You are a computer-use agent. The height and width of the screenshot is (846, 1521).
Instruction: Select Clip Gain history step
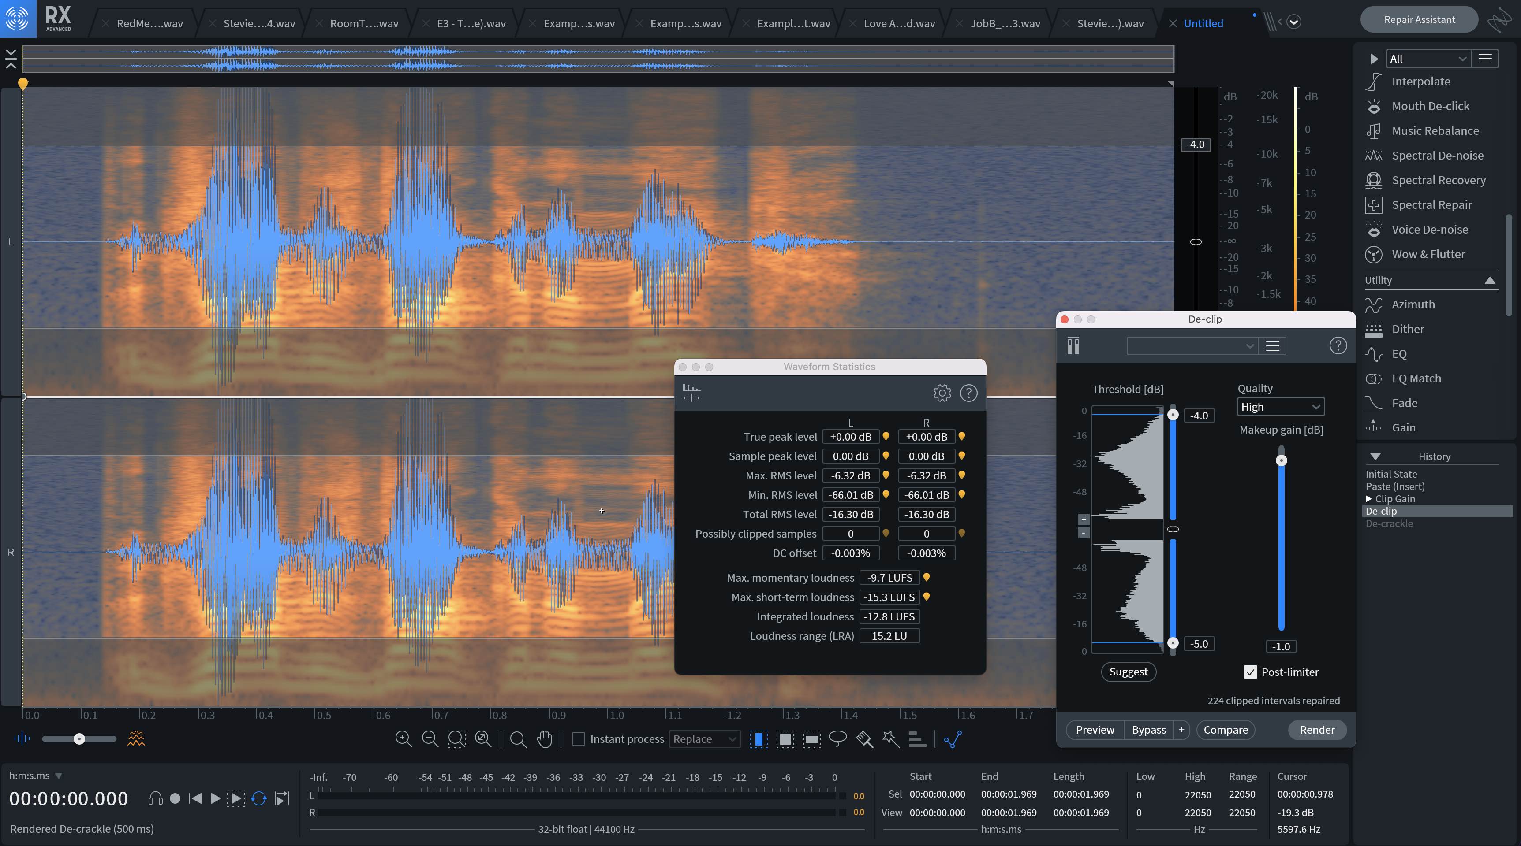[1395, 498]
